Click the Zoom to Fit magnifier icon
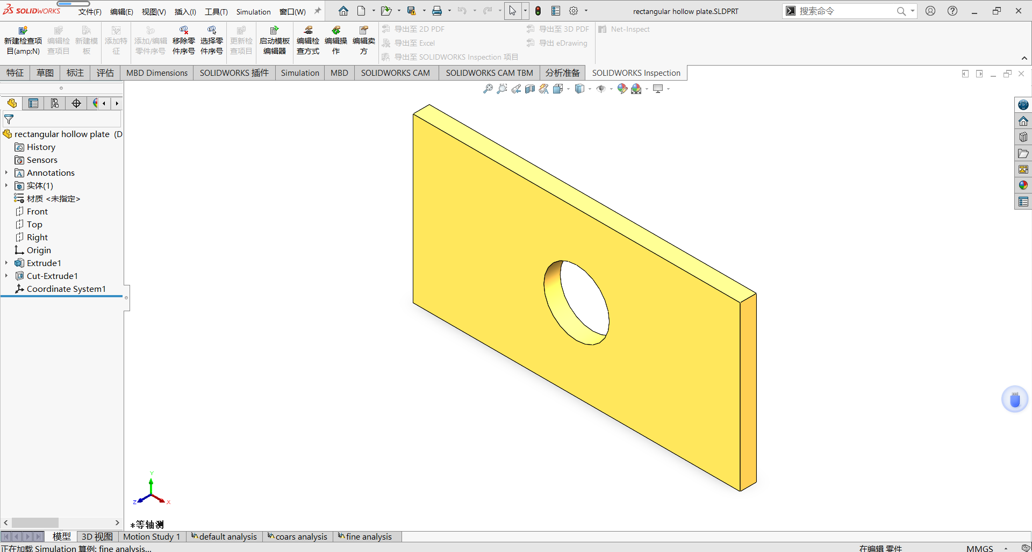The image size is (1032, 552). (488, 89)
